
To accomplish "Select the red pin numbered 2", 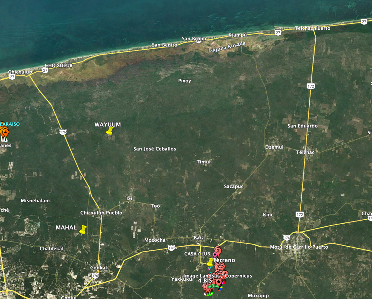I will [218, 251].
